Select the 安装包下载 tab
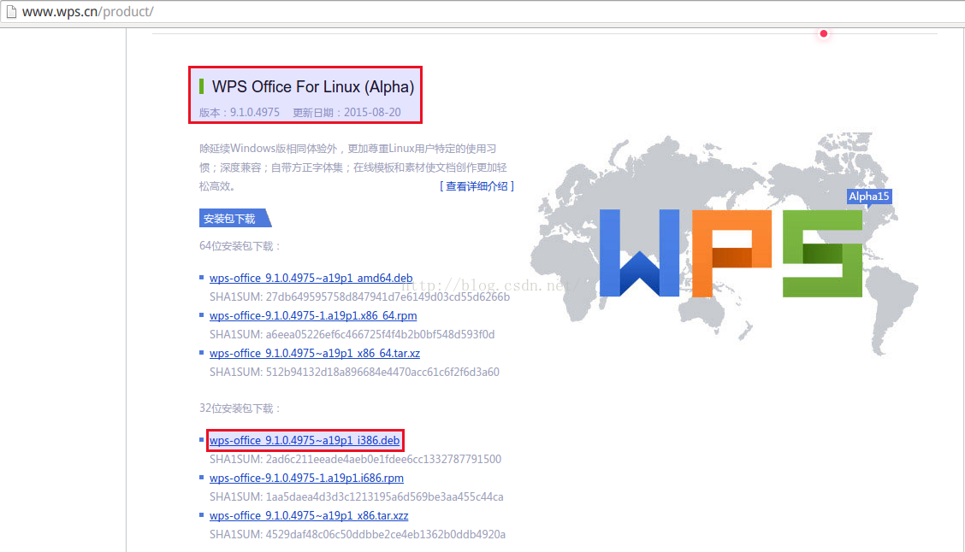965x552 pixels. (x=235, y=218)
